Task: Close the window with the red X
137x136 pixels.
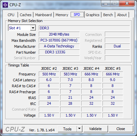Action: coord(127,4)
